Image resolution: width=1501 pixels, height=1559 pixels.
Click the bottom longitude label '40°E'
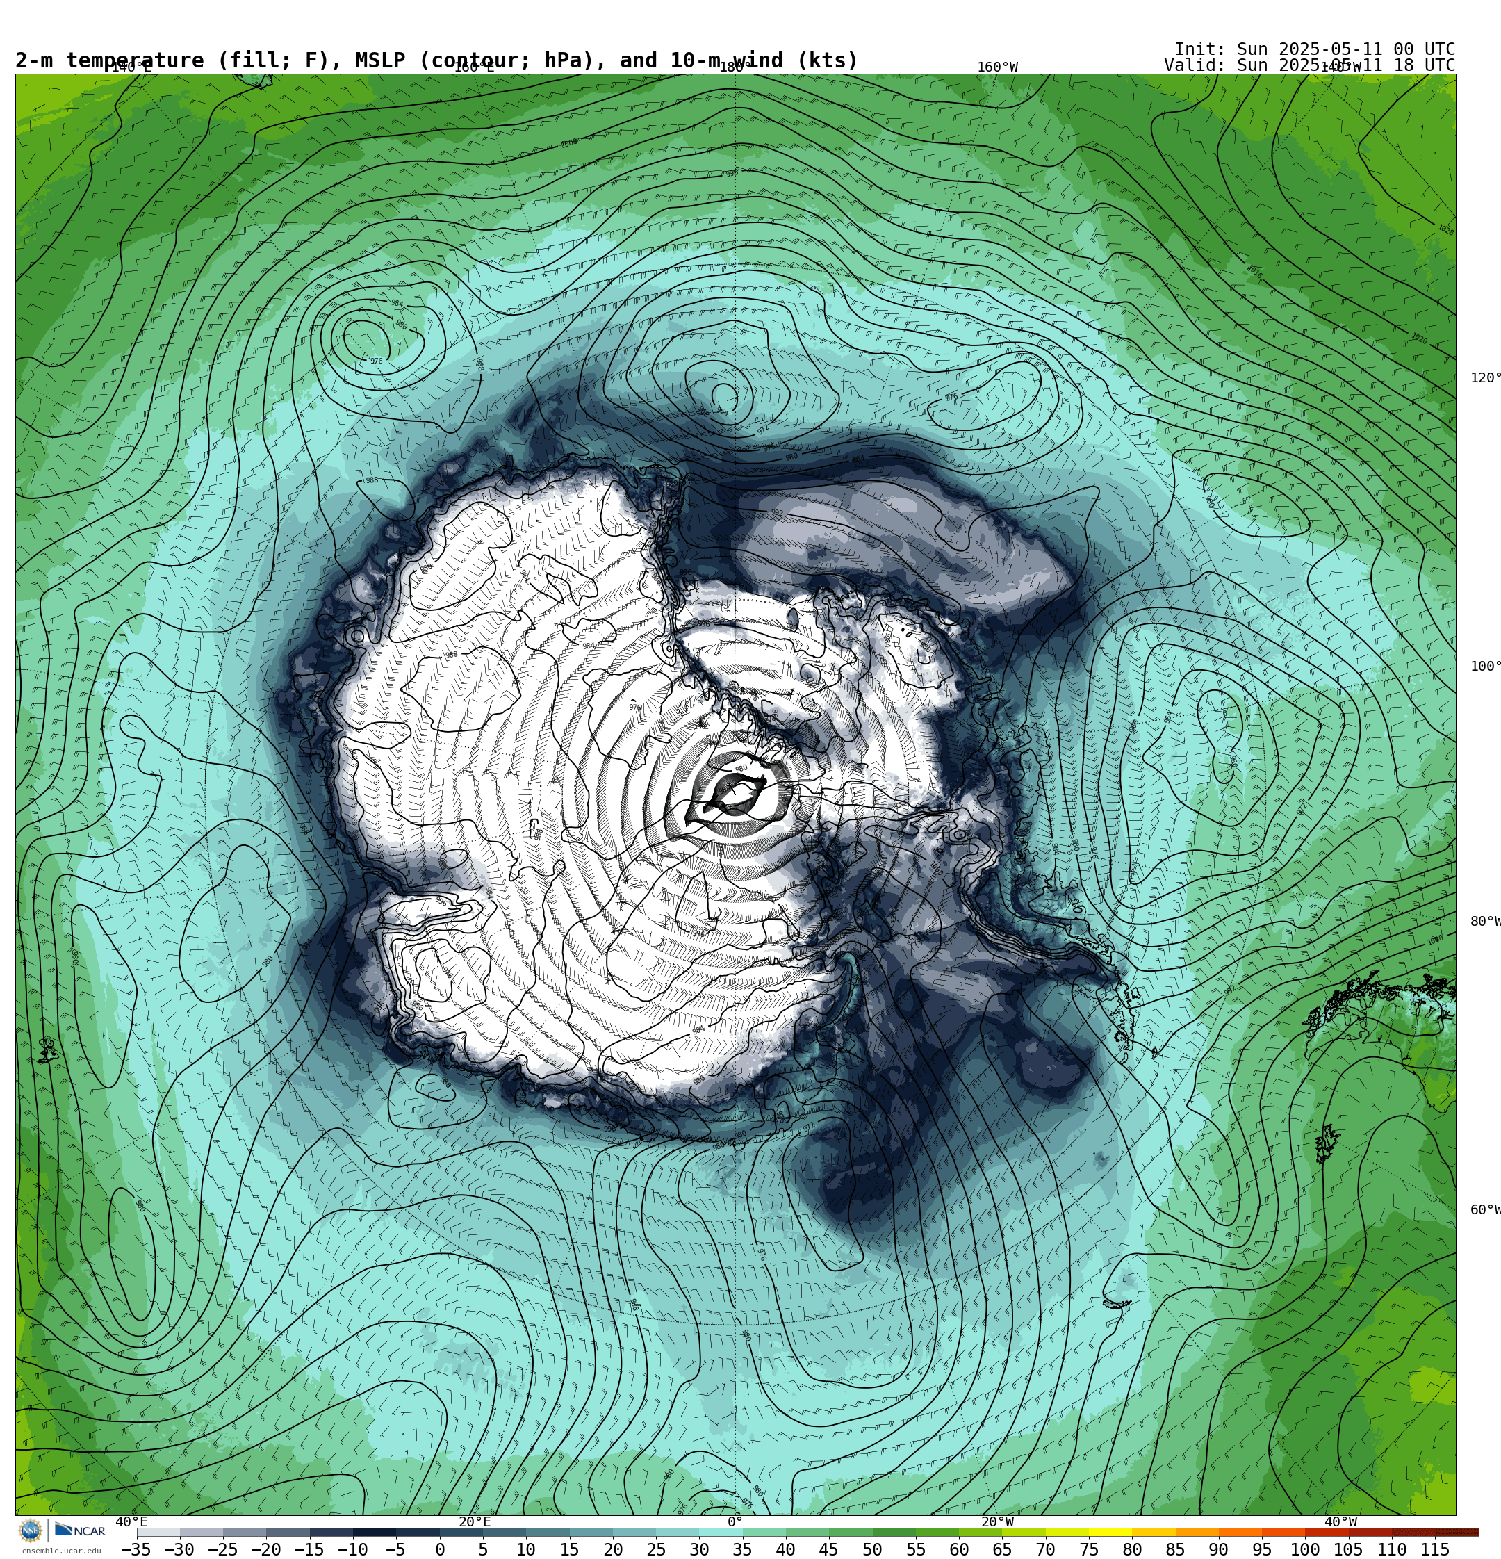tap(132, 1521)
